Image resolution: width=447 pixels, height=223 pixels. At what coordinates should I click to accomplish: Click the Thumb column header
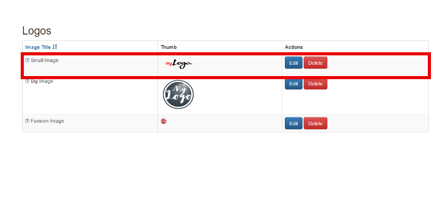point(168,47)
